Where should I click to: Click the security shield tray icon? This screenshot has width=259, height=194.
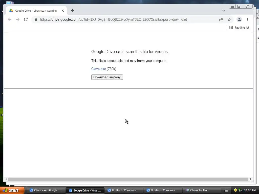click(x=235, y=190)
